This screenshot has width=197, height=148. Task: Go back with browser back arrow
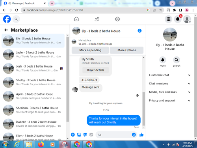click(x=4, y=10)
